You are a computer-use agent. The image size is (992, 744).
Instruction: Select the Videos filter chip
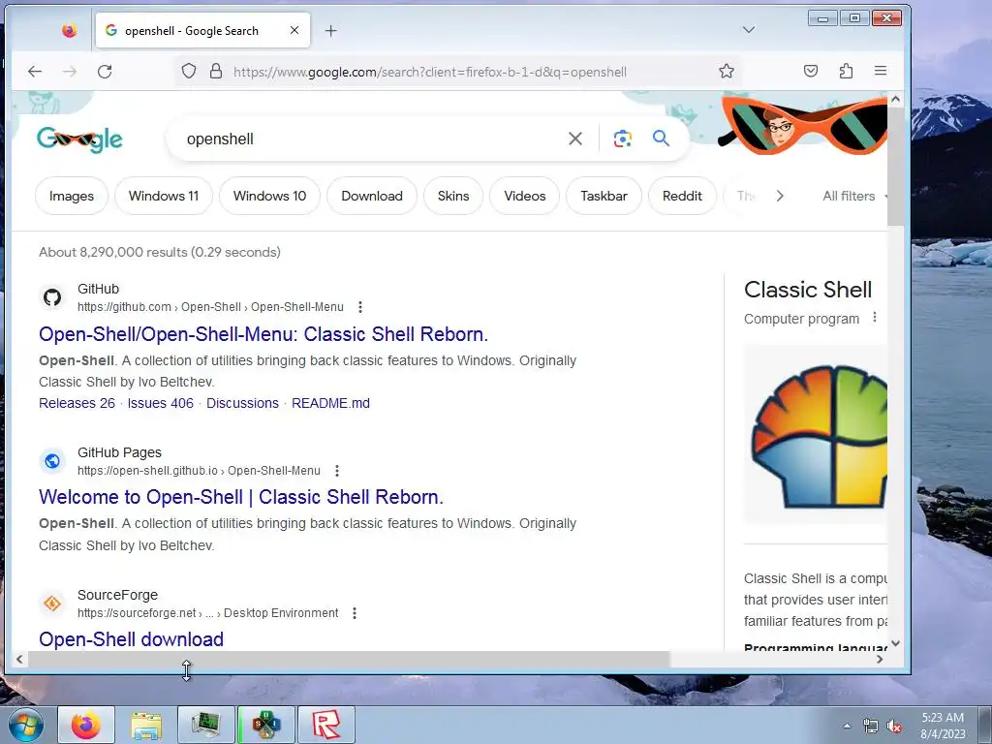524,196
